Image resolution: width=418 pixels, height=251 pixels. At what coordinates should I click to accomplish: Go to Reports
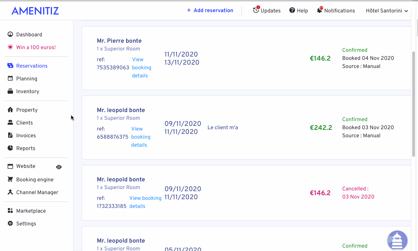pyautogui.click(x=26, y=148)
